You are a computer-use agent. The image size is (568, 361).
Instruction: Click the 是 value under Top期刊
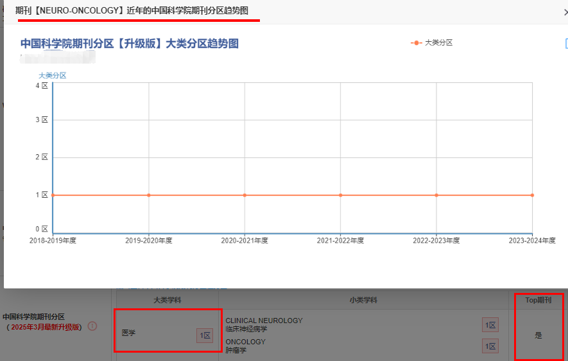click(x=538, y=335)
